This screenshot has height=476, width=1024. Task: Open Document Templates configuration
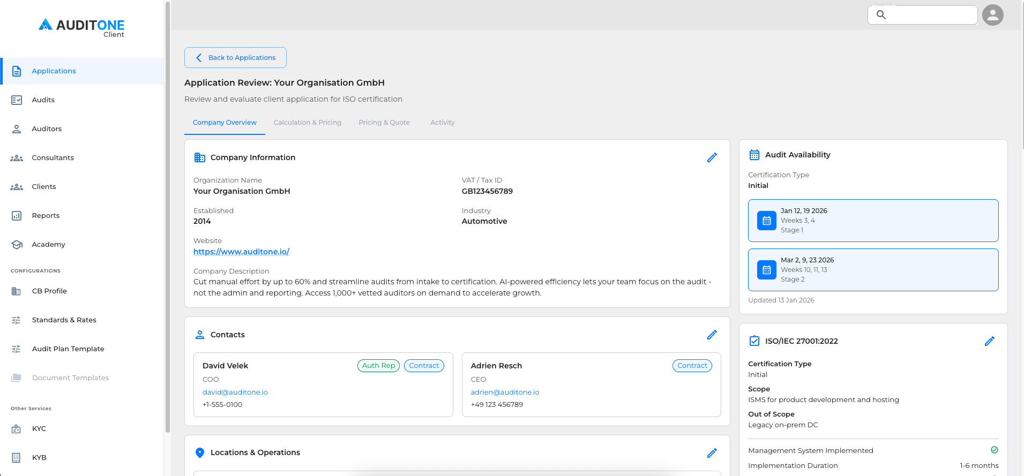point(81,378)
